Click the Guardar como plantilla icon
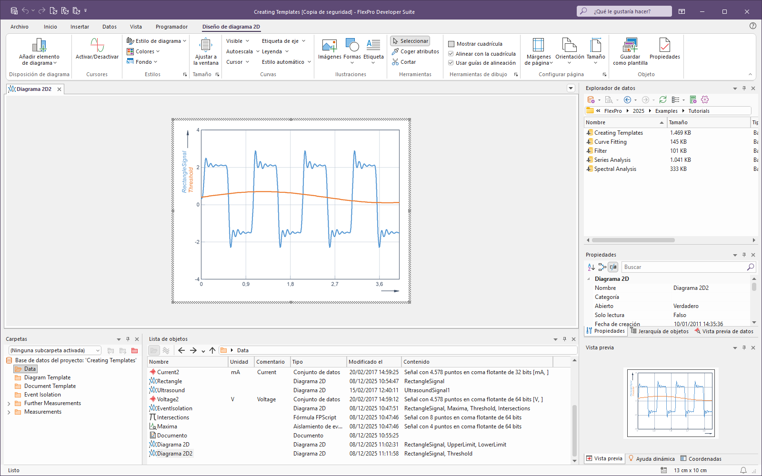The width and height of the screenshot is (762, 476). pos(630,46)
